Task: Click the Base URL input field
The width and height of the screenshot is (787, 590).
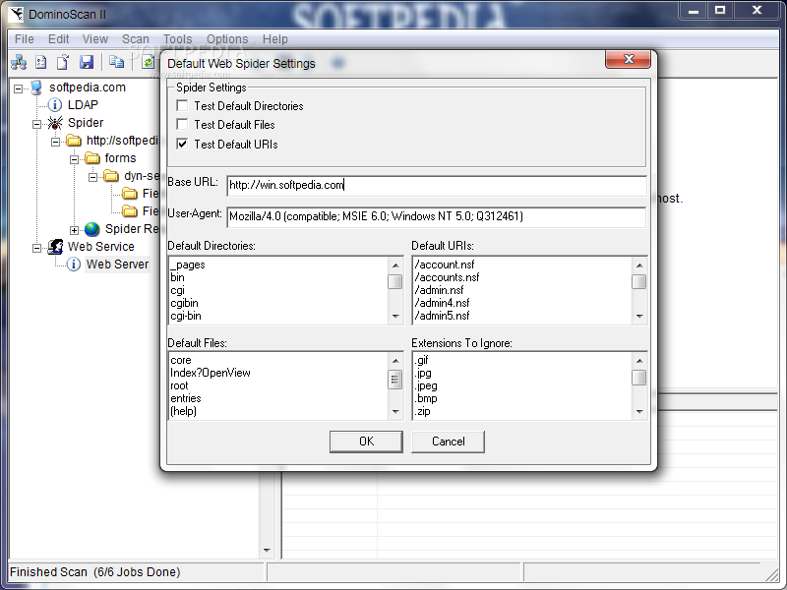Action: point(437,185)
